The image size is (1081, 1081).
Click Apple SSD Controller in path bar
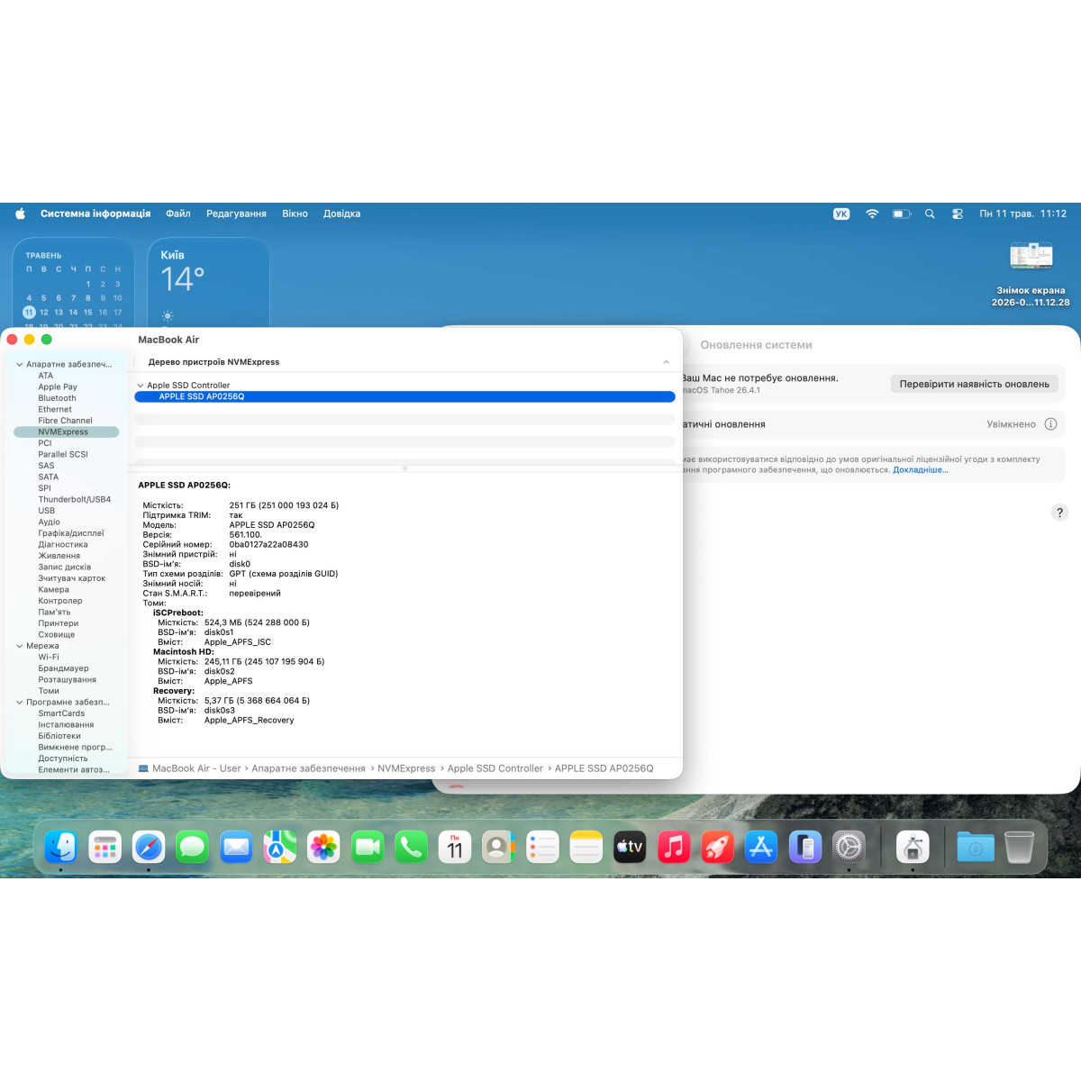coord(495,768)
